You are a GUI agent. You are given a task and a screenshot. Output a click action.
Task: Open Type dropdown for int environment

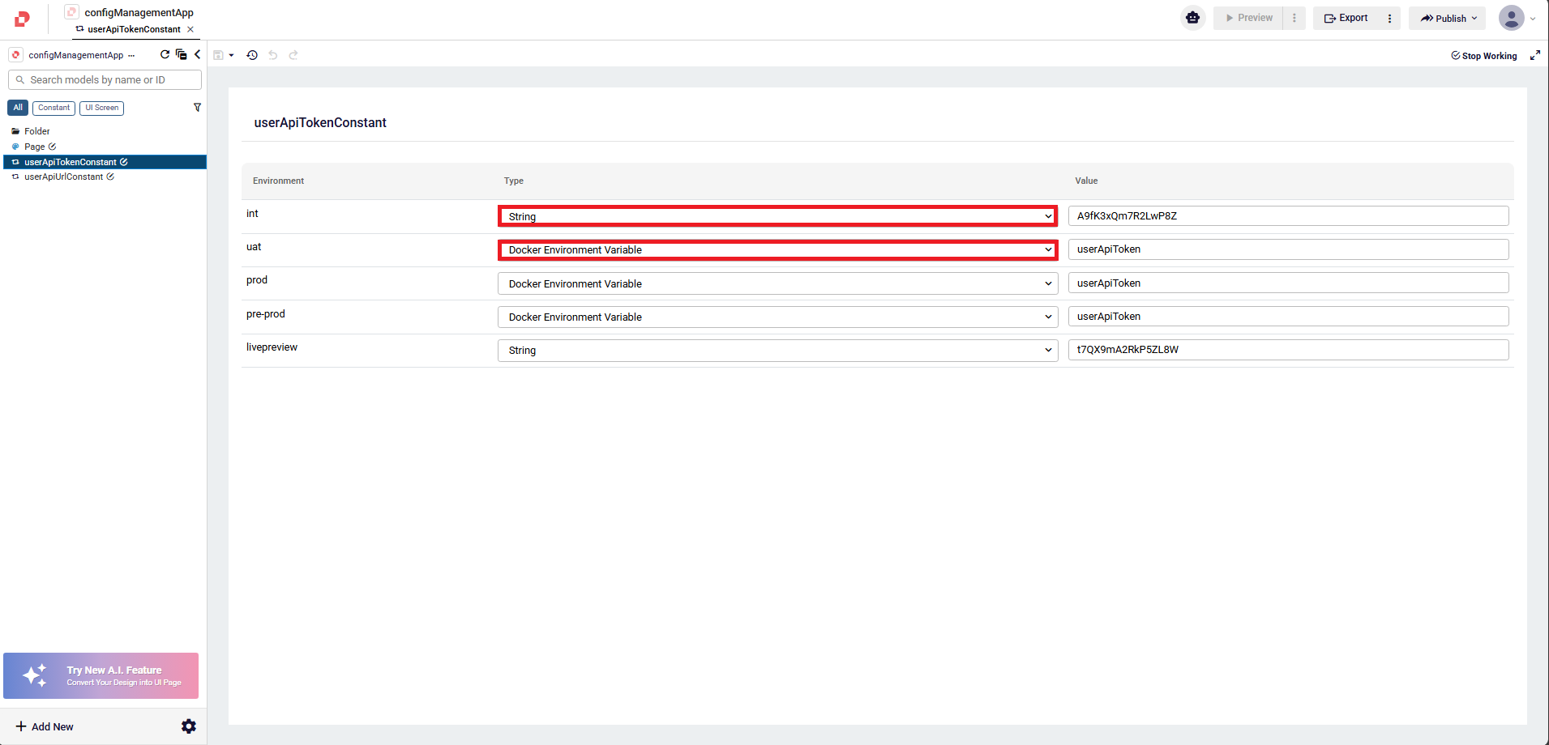click(777, 216)
